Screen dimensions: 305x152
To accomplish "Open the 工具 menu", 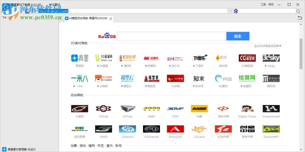I will tap(263, 4).
